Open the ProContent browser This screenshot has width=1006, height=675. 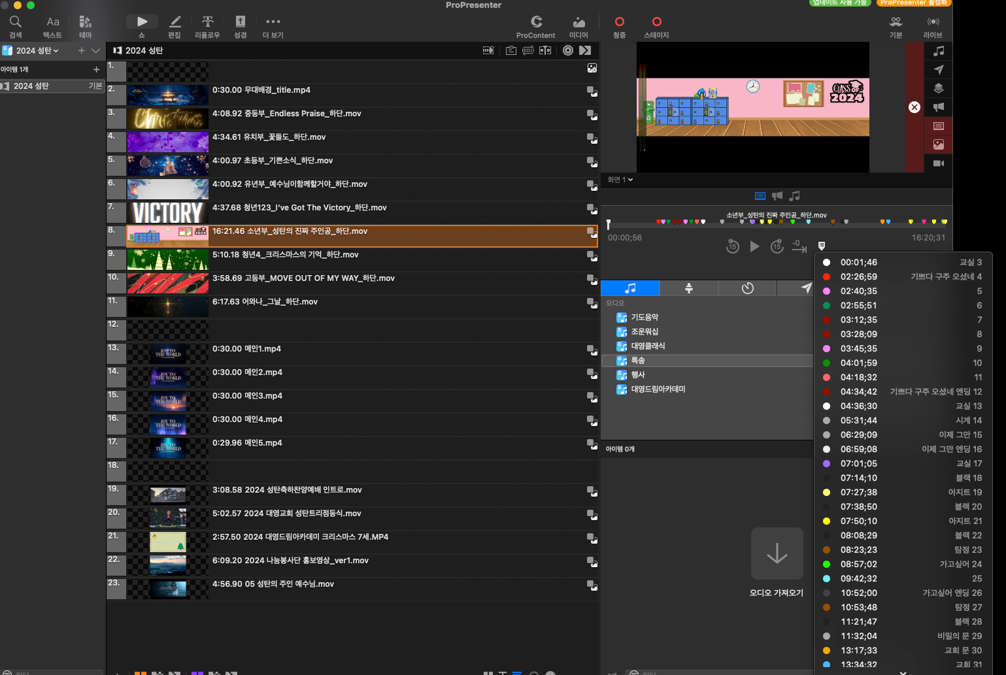[535, 26]
